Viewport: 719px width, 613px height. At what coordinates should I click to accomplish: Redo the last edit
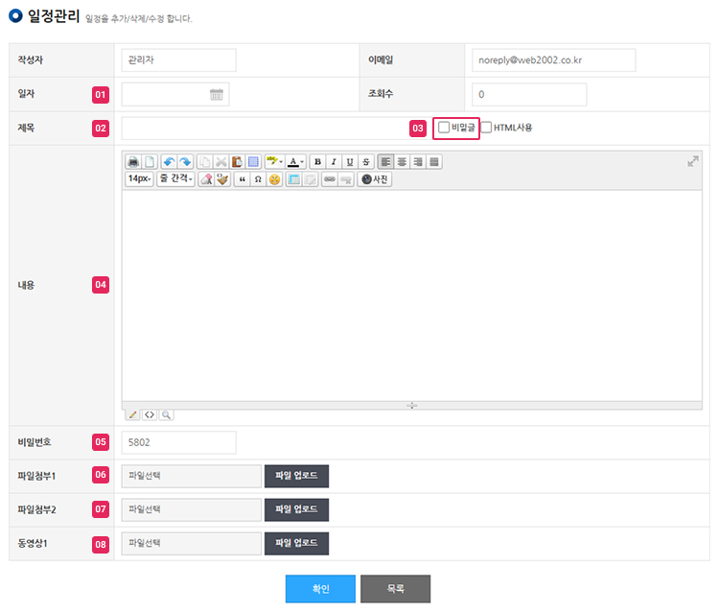[x=185, y=162]
